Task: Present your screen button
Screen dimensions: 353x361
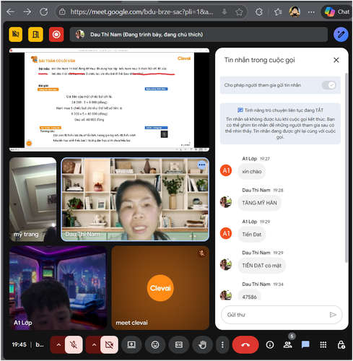Action: [x=131, y=344]
